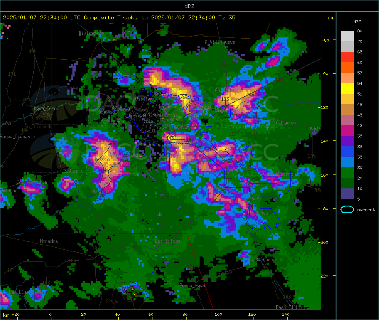Pick the dark green 20–10 dBZ legend swatch
This screenshot has width=379, height=320.
(347, 183)
